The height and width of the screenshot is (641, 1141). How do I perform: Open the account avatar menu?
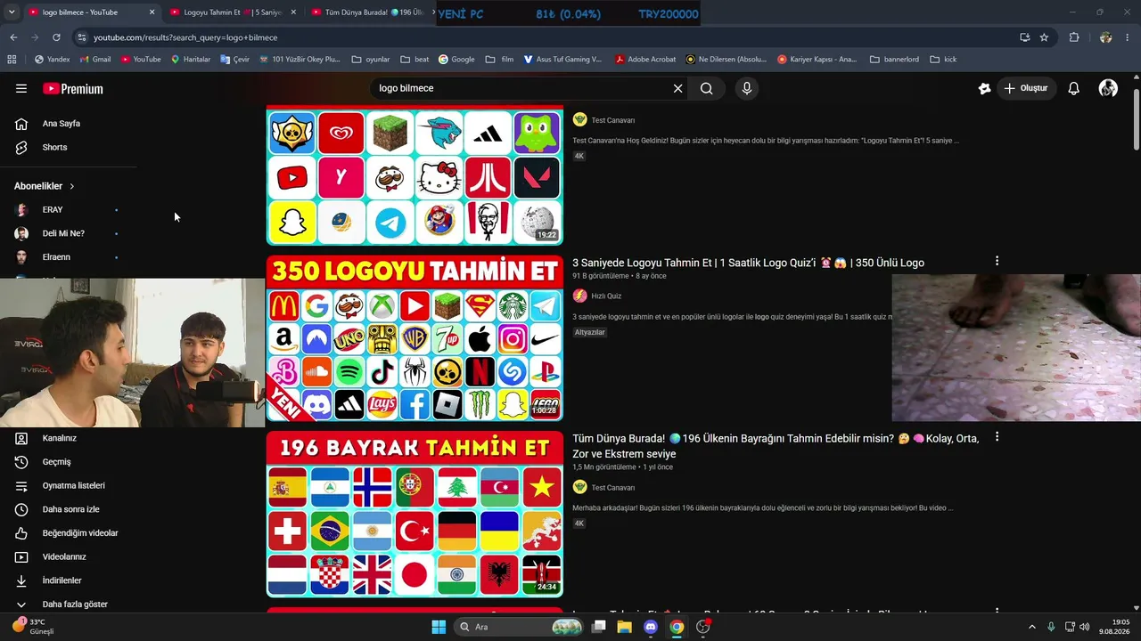[1109, 88]
